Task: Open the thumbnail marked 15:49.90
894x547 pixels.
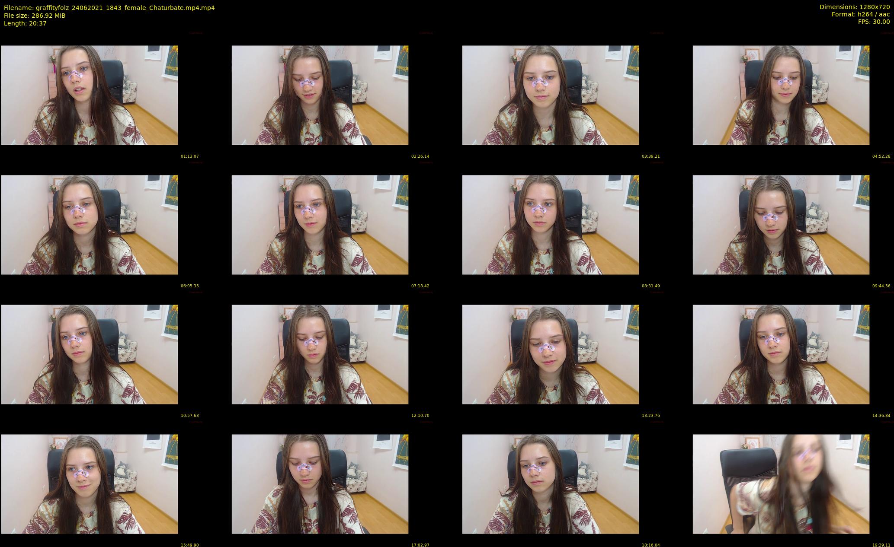Action: point(90,484)
